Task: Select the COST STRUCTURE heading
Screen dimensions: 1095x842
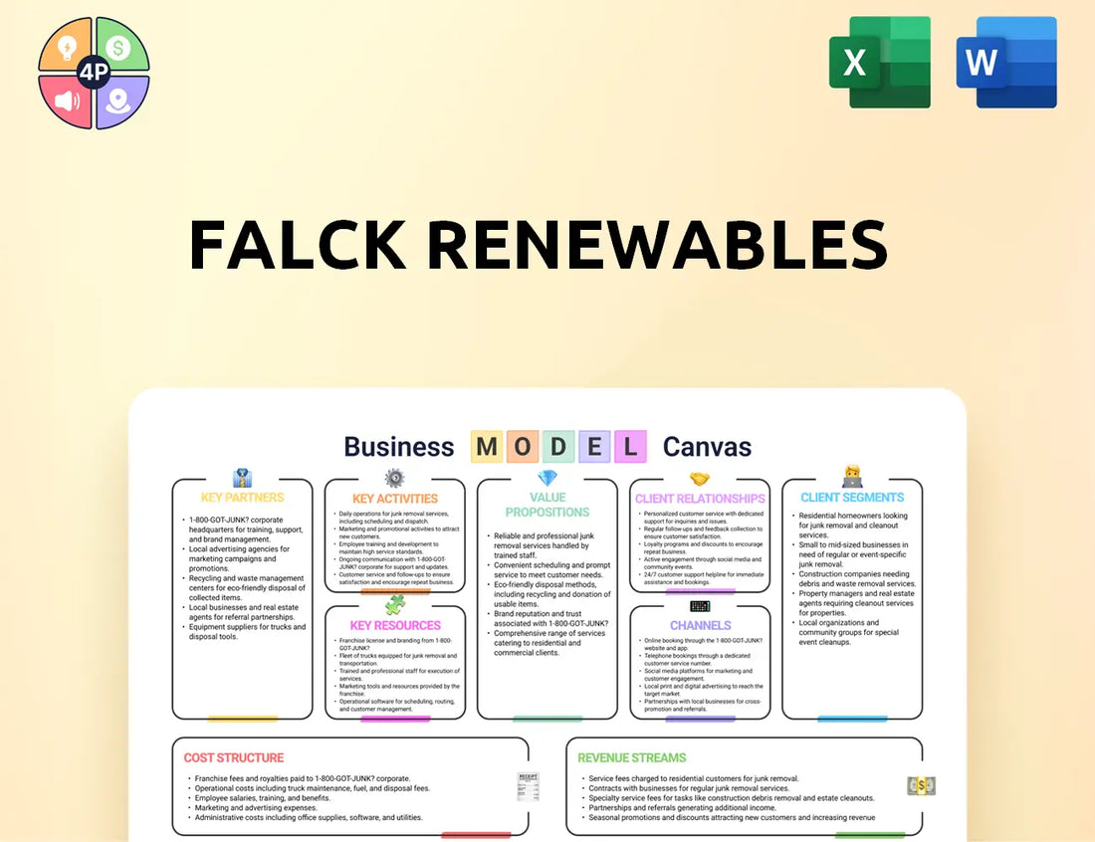Action: [x=233, y=757]
